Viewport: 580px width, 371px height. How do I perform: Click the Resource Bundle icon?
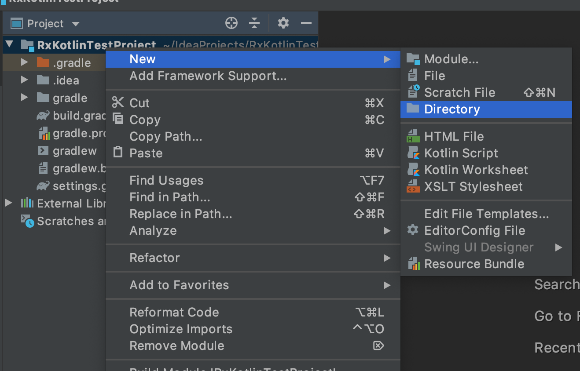(414, 264)
